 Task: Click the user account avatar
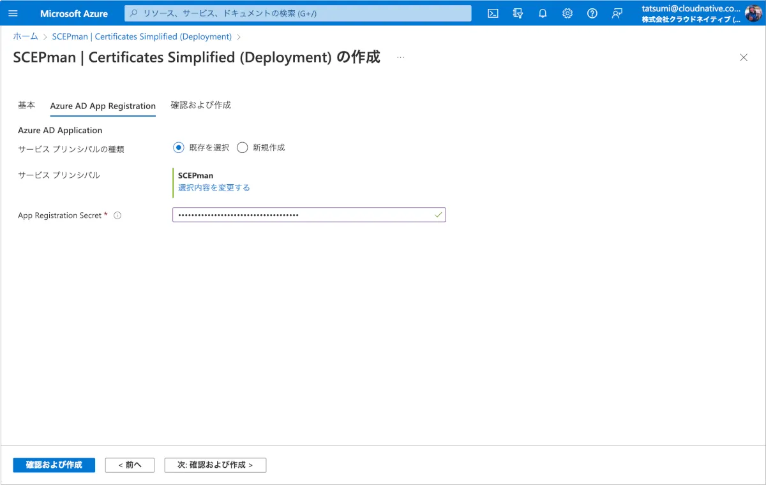pyautogui.click(x=753, y=13)
